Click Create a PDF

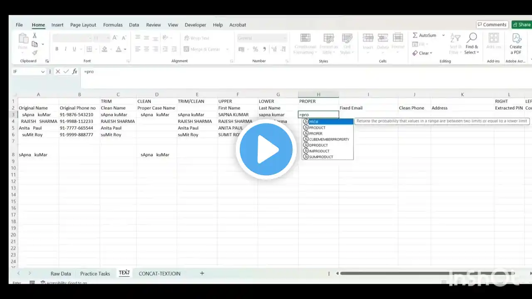coord(516,44)
